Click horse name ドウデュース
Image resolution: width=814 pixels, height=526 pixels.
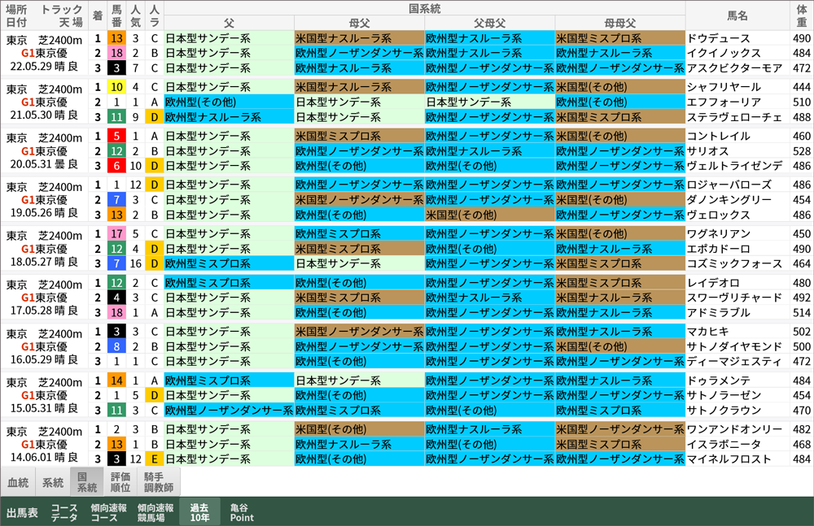pyautogui.click(x=715, y=38)
